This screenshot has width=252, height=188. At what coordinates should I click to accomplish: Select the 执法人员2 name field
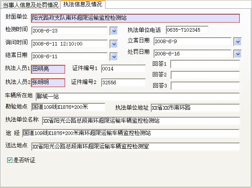click(48, 83)
